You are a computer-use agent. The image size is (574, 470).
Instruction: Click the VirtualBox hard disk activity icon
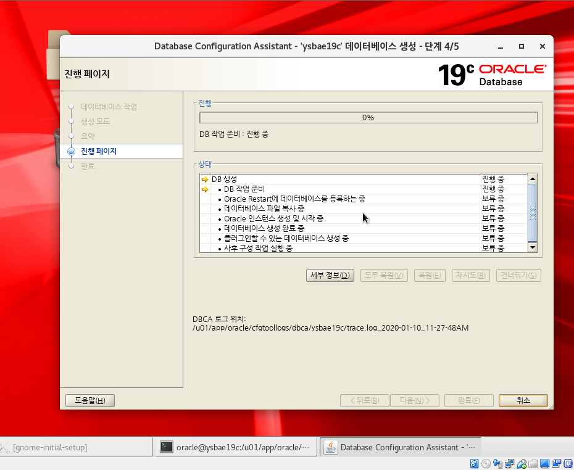pos(474,464)
